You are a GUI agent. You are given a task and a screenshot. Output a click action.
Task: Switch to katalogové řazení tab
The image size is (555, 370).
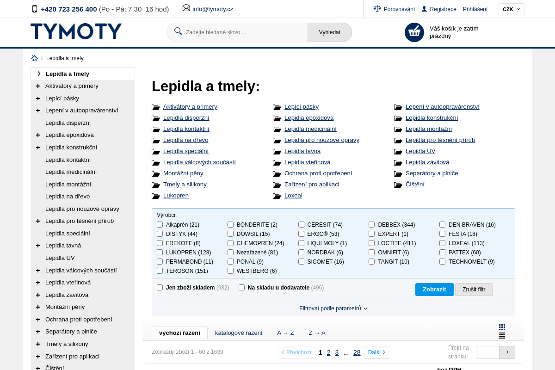[239, 333]
